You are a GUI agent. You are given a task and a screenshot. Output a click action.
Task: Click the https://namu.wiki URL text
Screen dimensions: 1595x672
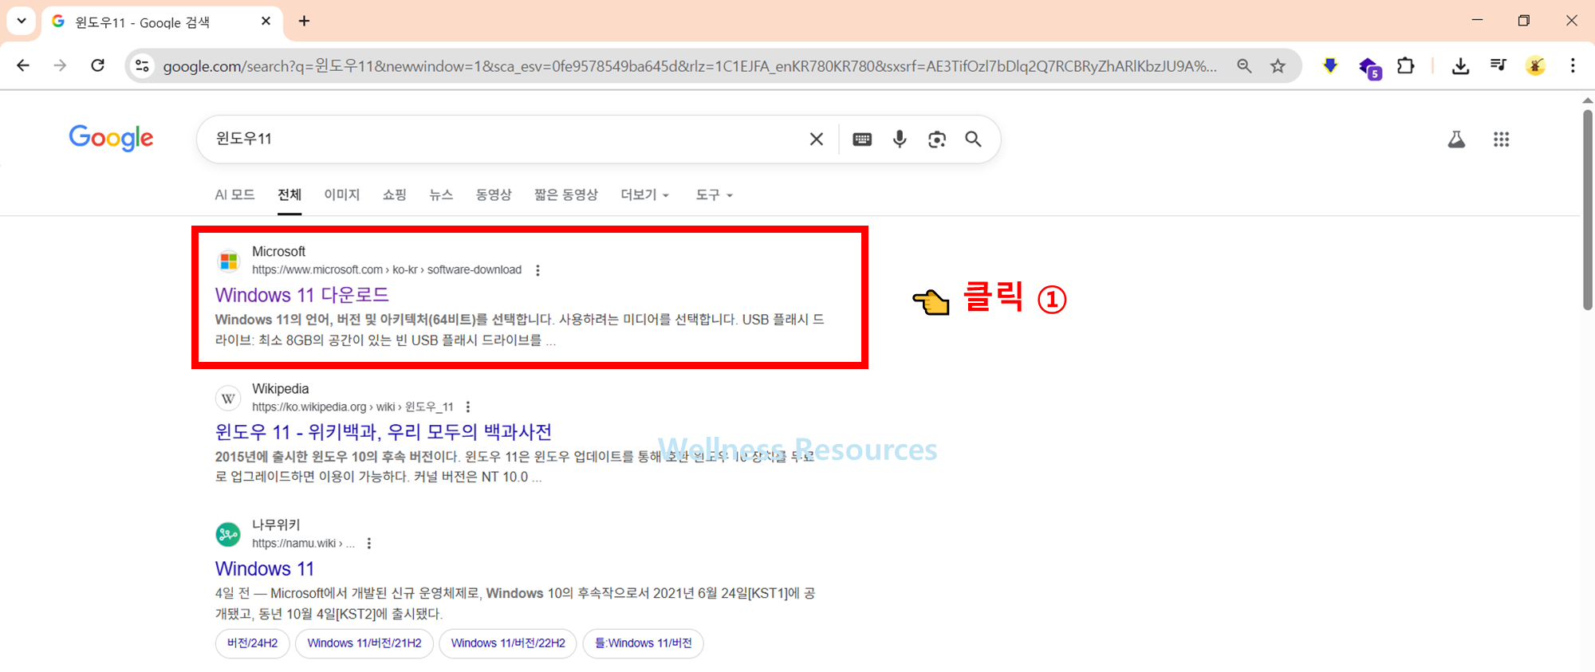[303, 544]
